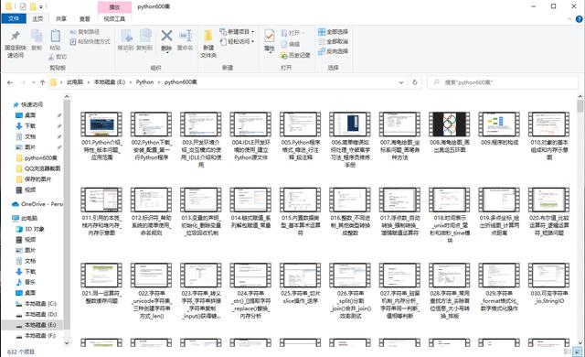585x357 pixels.
Task: Expand address bar history dropdown chevron
Action: [401, 82]
